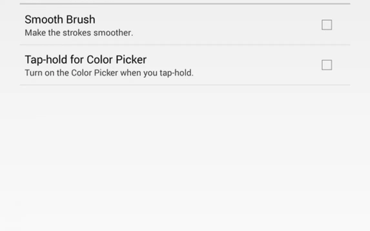Tap 'Turn on the Color Picker when you tap-hold.' text
The height and width of the screenshot is (231, 370).
pos(109,73)
